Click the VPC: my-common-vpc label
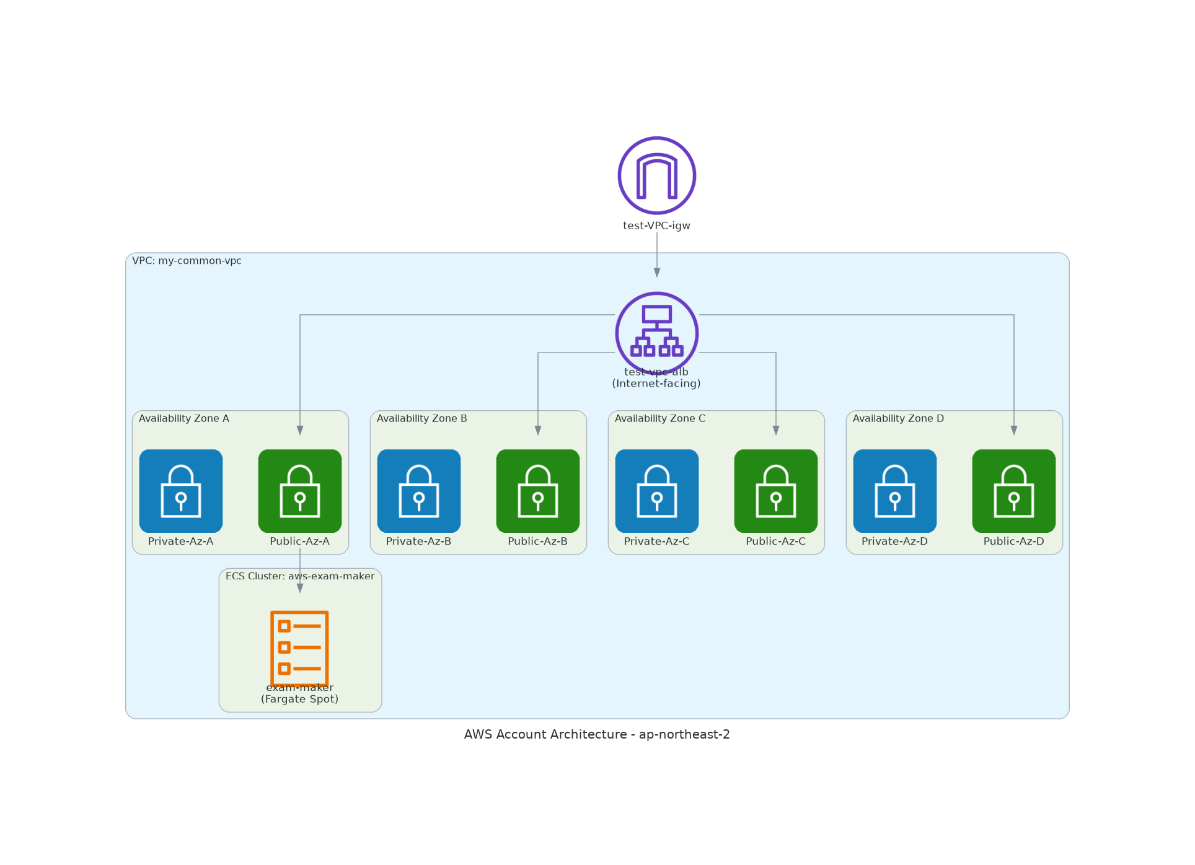The image size is (1195, 865). tap(187, 261)
